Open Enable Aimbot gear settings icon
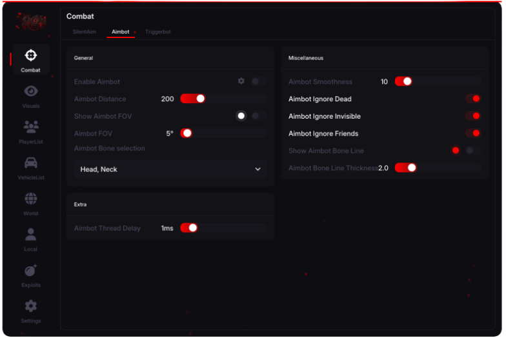The image size is (506, 338). click(x=241, y=81)
